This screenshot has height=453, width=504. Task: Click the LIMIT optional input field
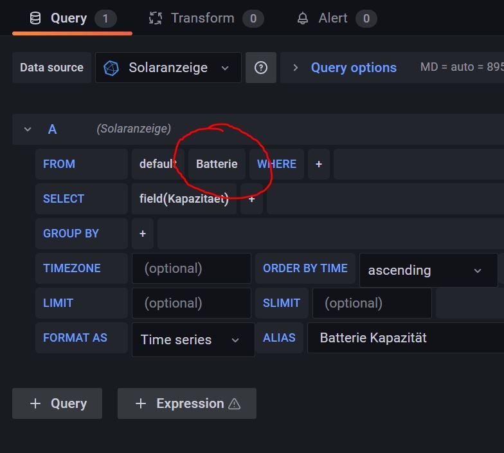(x=191, y=303)
